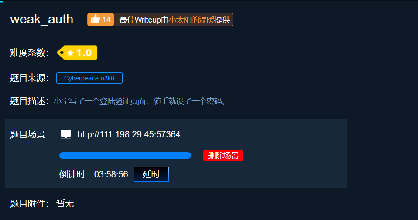Click the 暂无 attachment text
Image resolution: width=418 pixels, height=220 pixels.
pyautogui.click(x=65, y=203)
